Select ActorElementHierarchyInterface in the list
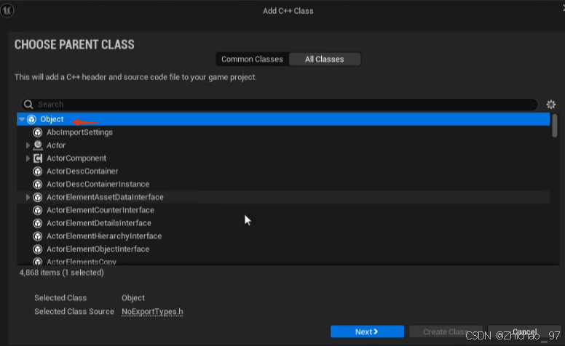Screen dimensions: 565x346 (103, 236)
